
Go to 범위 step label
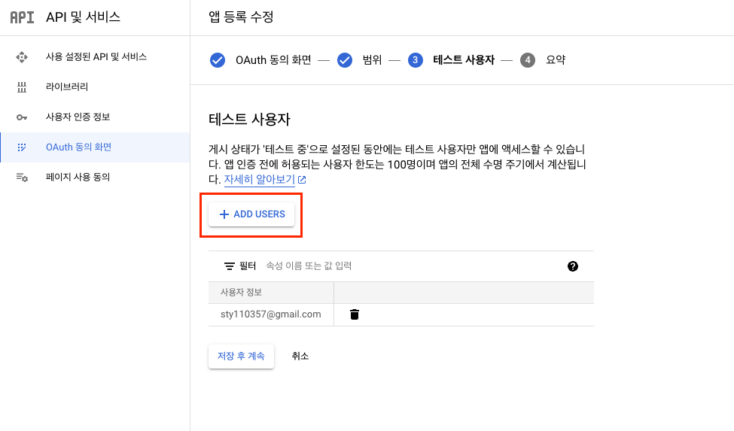[372, 60]
